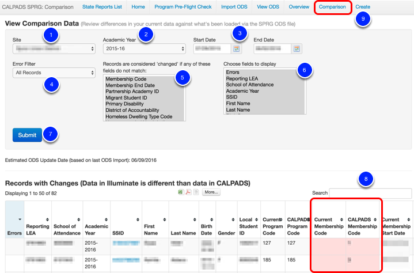
Task: Select Errors in fields-to-display list
Action: tap(233, 72)
